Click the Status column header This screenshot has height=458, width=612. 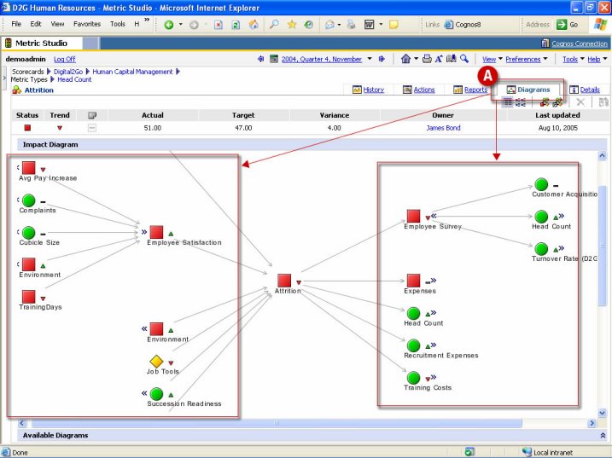pos(27,115)
